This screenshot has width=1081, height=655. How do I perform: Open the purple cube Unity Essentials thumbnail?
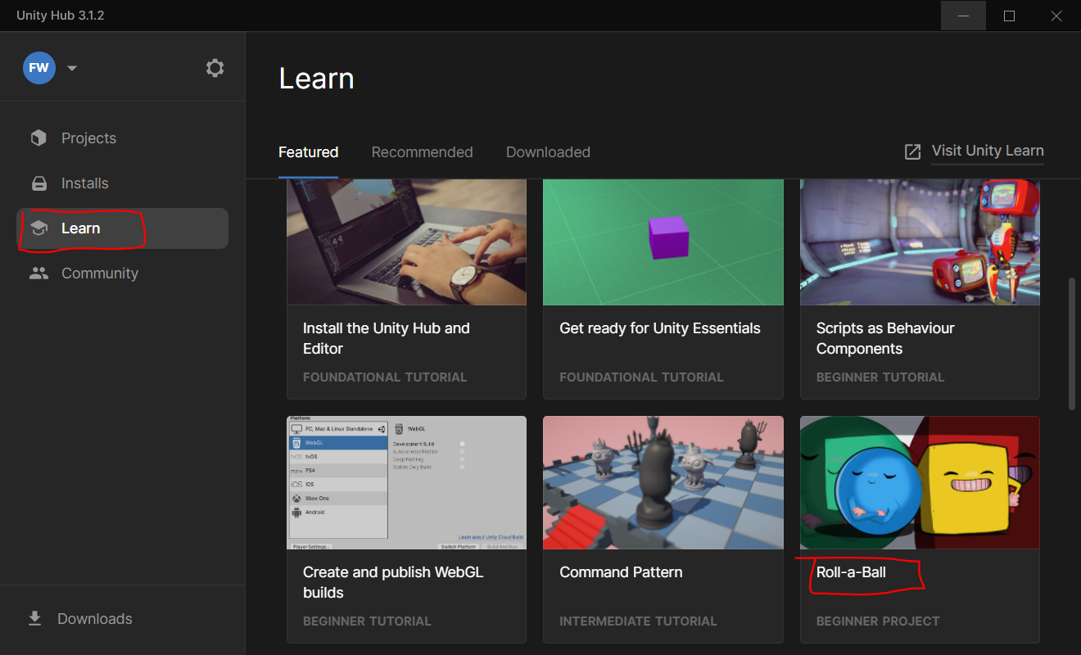tap(663, 242)
